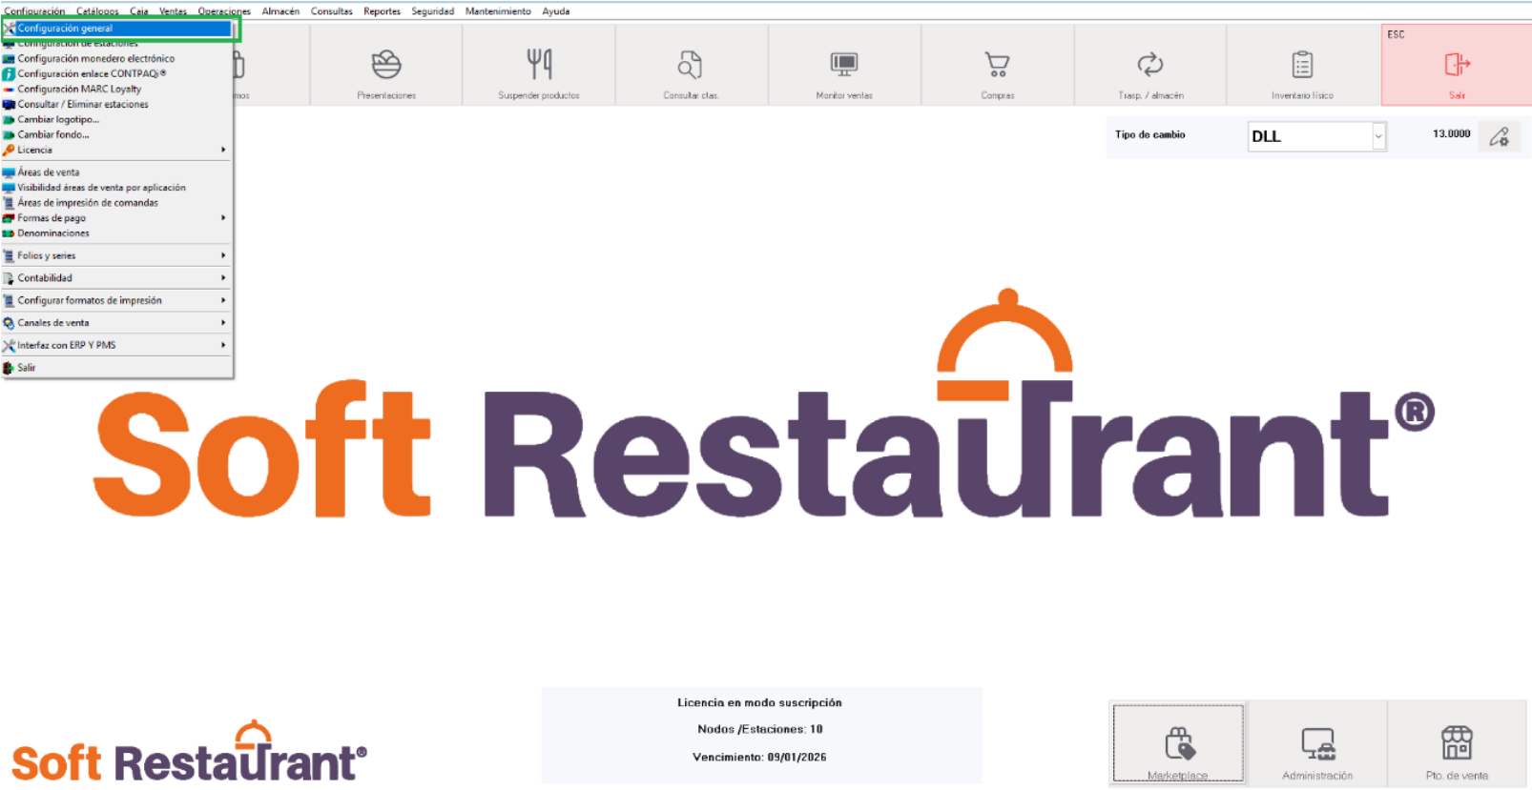Click the Licencia en modo suscripción text
Image resolution: width=1532 pixels, height=790 pixels.
[759, 702]
